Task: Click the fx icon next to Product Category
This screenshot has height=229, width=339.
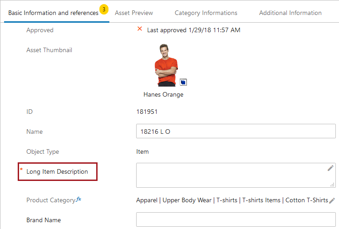Action: click(79, 200)
